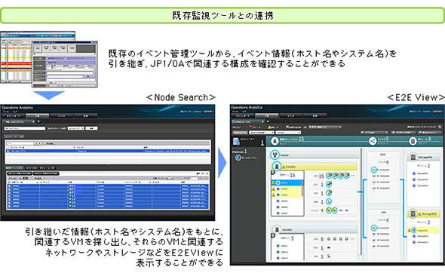
Task: Click second black action button above VM results
Action: coord(46,173)
